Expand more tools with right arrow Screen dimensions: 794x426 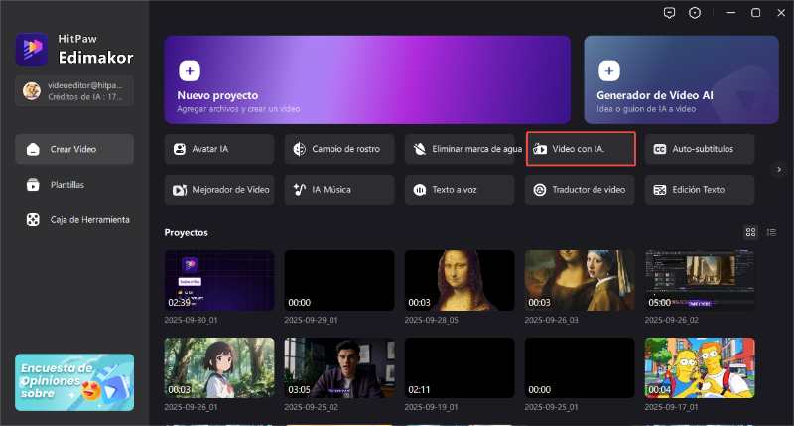[778, 169]
